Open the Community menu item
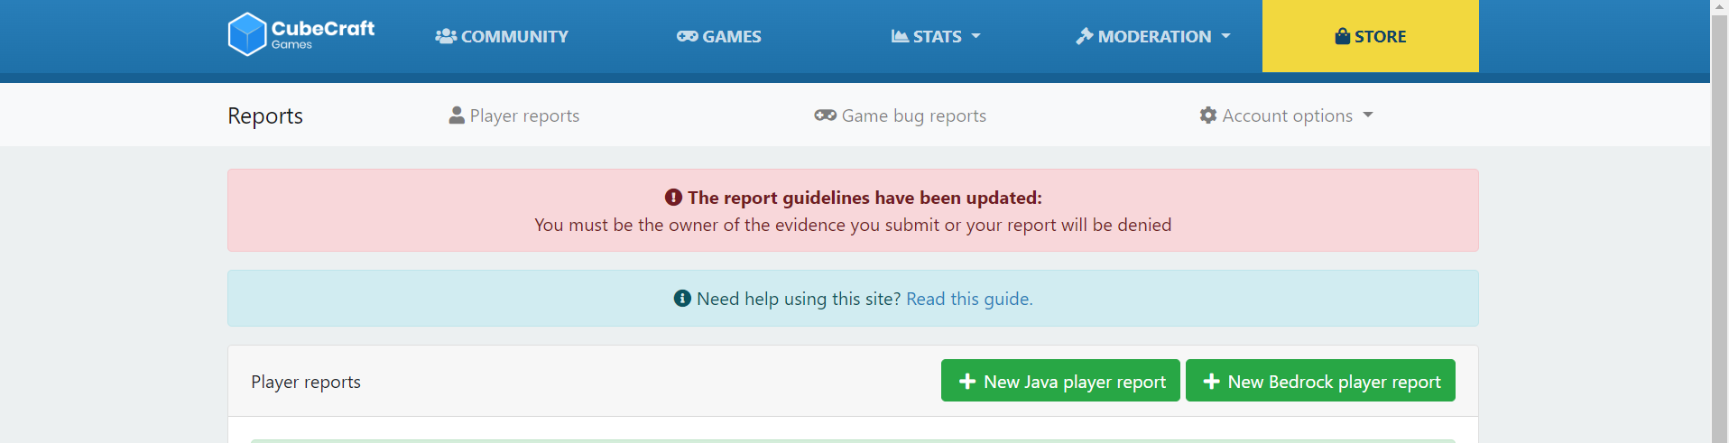This screenshot has width=1729, height=443. click(502, 37)
